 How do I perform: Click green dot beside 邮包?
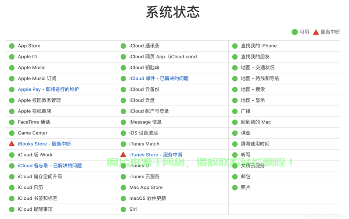tap(235, 177)
